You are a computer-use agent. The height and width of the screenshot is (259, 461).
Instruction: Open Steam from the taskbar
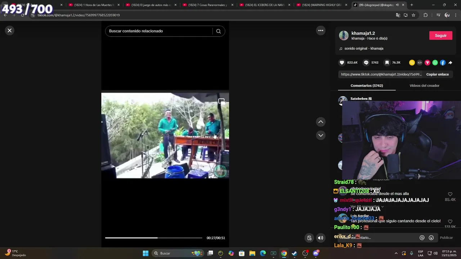(x=294, y=253)
